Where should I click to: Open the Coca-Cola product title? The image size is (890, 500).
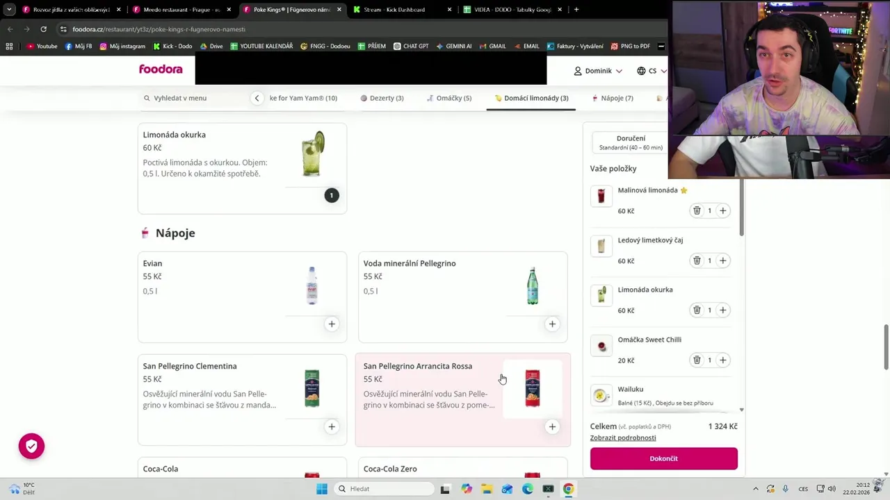(161, 469)
